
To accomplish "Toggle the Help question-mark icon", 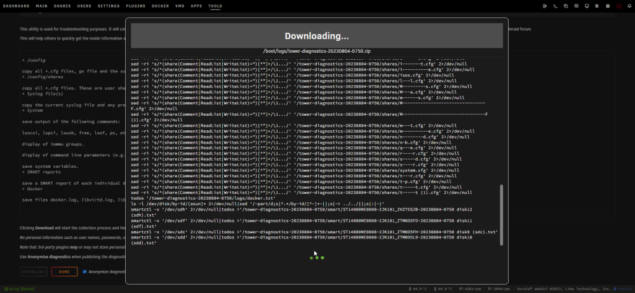I will coord(608,6).
